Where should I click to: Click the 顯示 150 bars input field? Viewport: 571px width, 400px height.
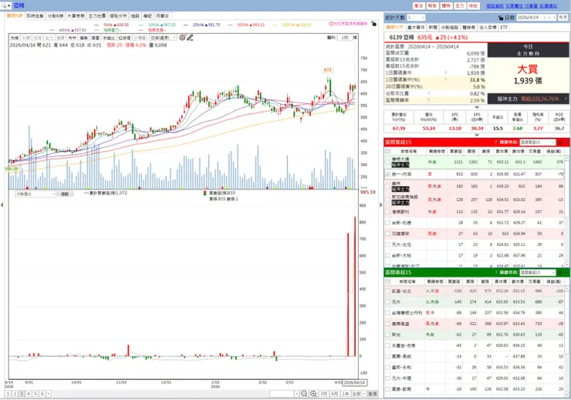[x=345, y=38]
